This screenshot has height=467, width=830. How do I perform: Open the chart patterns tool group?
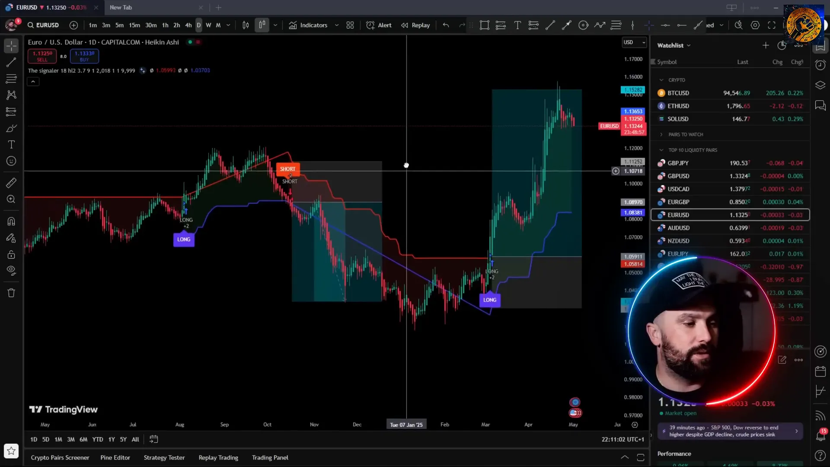[x=11, y=95]
